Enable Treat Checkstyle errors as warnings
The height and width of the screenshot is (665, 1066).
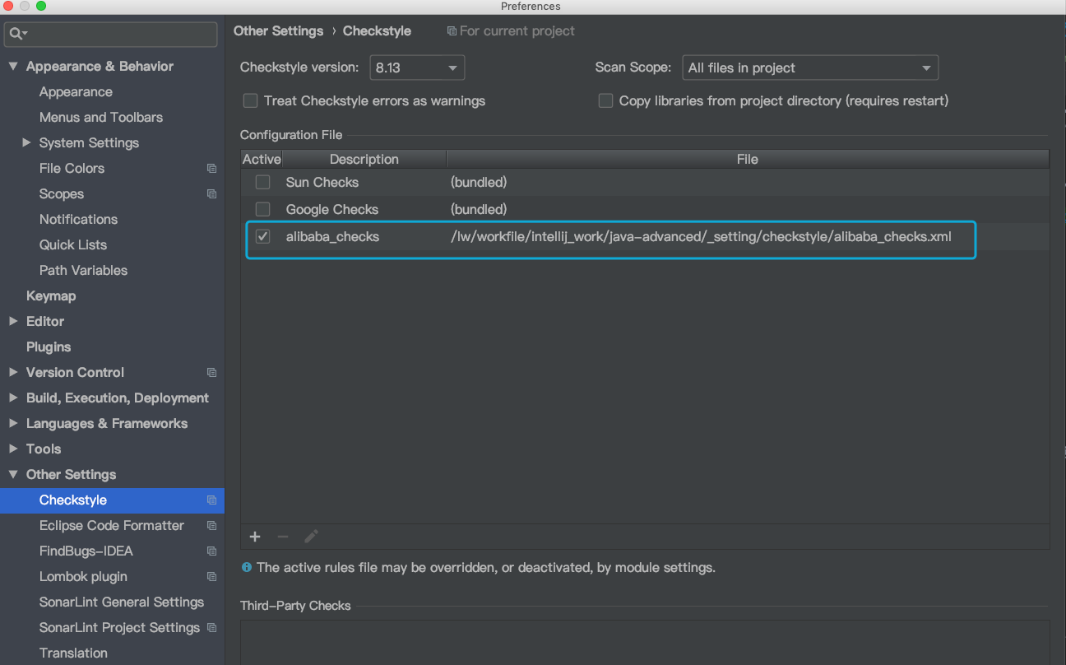click(x=250, y=101)
